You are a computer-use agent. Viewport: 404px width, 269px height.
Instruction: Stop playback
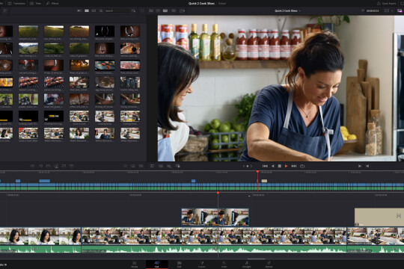coord(280,166)
